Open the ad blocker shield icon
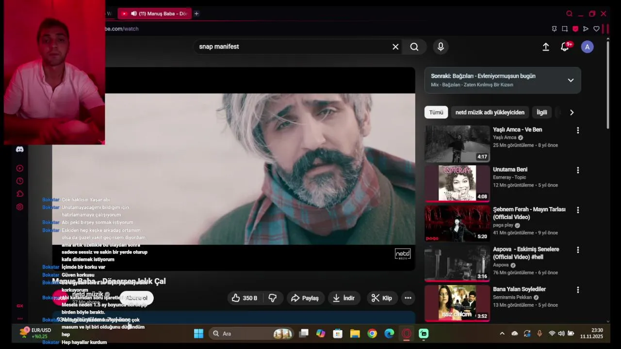Screen dimensions: 621x349 [575, 29]
